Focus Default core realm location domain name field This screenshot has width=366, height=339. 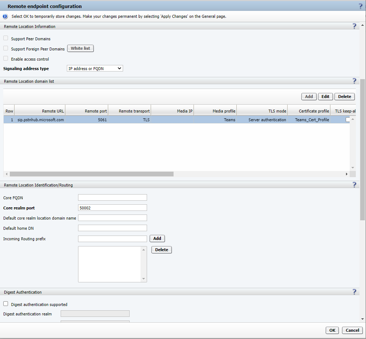(113, 218)
